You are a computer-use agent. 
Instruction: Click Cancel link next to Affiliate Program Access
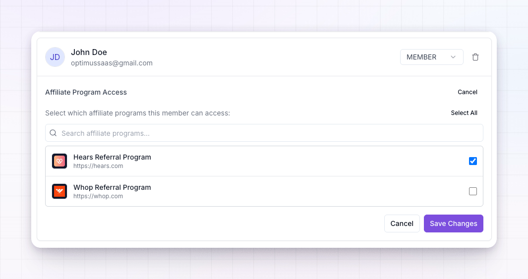point(467,92)
